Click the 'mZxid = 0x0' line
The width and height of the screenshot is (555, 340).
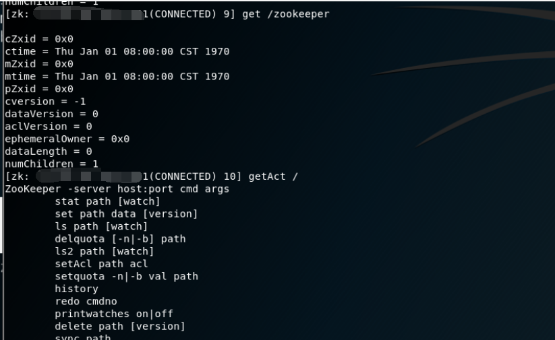pyautogui.click(x=38, y=64)
